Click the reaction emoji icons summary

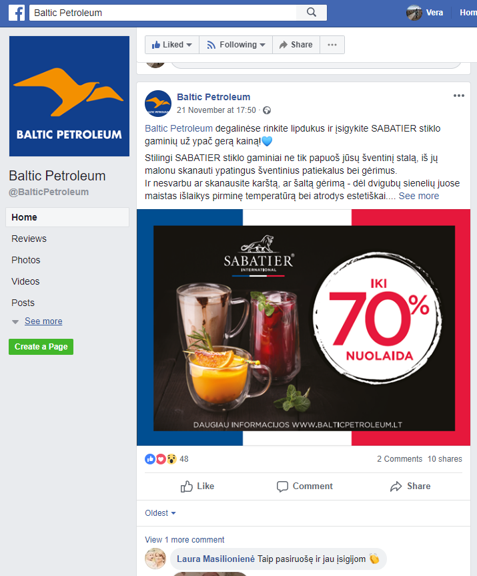pos(161,459)
